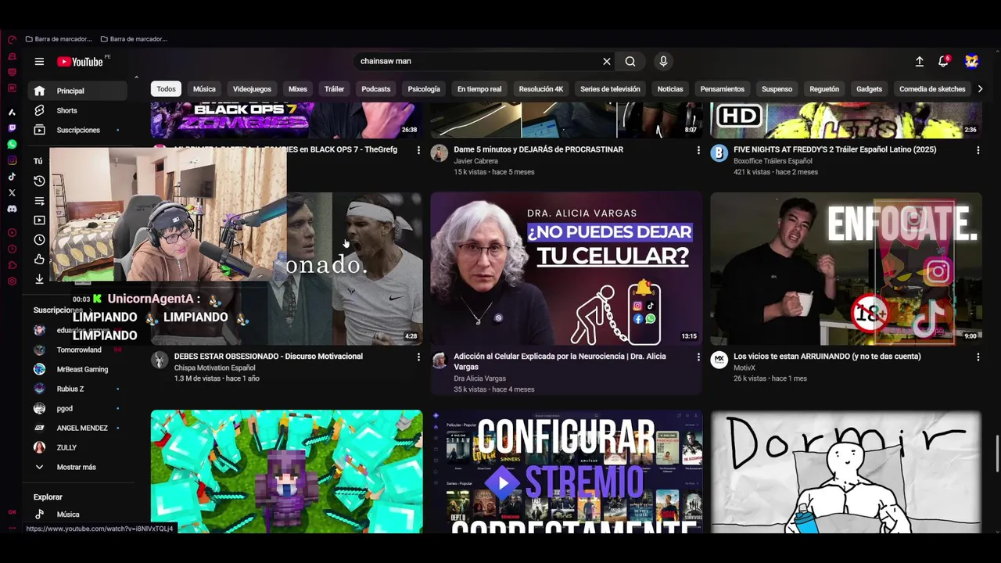Open the three-dots sidebar options at bottom
1001x563 pixels.
click(x=12, y=528)
